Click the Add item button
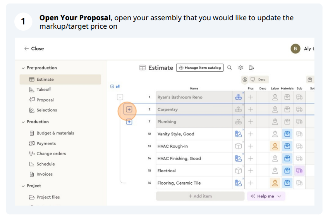This screenshot has height=218, width=328. tap(200, 196)
